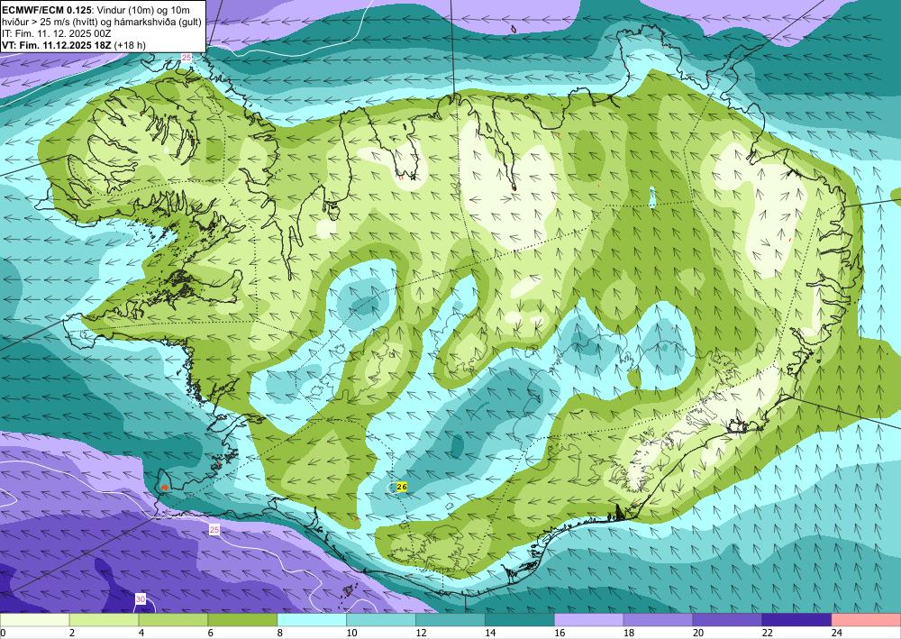Click the legend value 10
Image resolution: width=901 pixels, height=639 pixels.
point(351,634)
